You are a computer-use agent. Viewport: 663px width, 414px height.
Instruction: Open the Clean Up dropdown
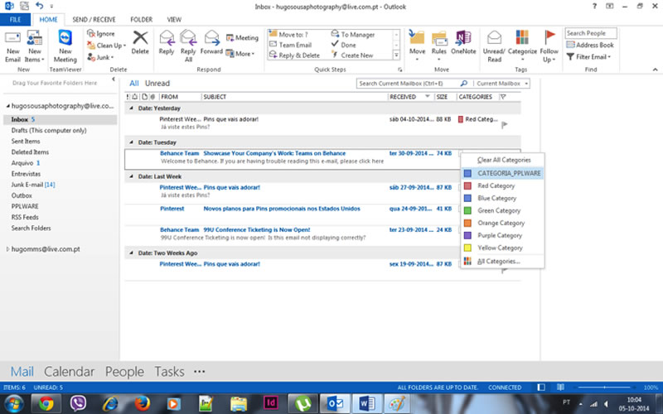pos(107,46)
